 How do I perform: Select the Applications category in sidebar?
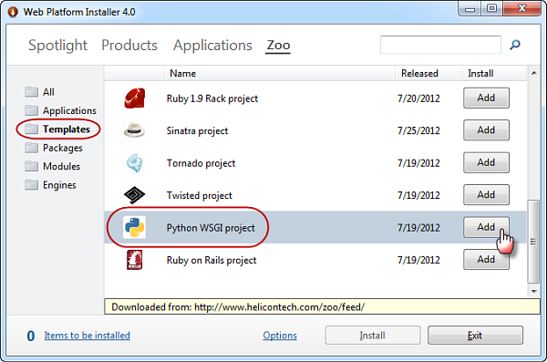coord(69,110)
